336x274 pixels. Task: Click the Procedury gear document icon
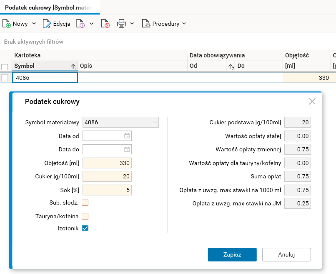point(146,24)
